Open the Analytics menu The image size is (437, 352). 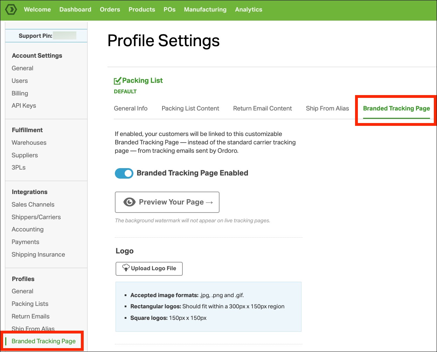tap(248, 9)
